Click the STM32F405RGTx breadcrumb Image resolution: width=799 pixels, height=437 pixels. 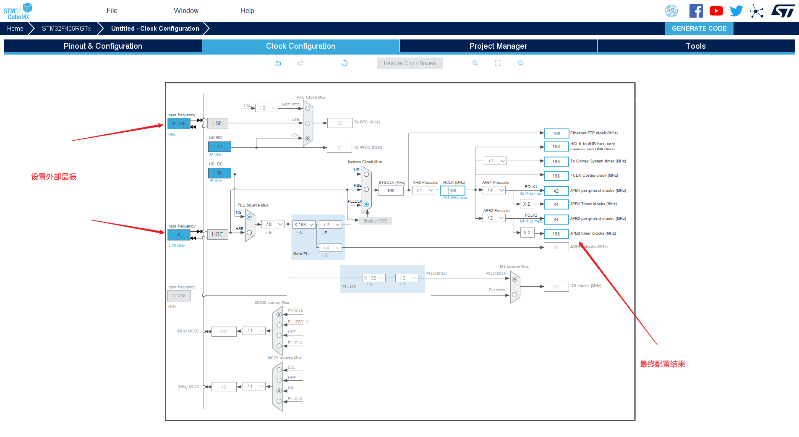pyautogui.click(x=66, y=29)
